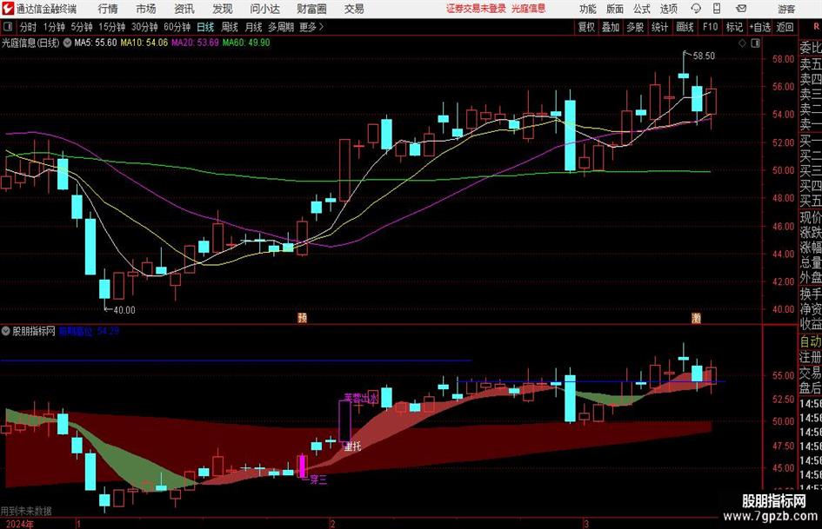Click the MA5: 55.60 value
Viewport: 822px width, 529px height.
(x=96, y=43)
